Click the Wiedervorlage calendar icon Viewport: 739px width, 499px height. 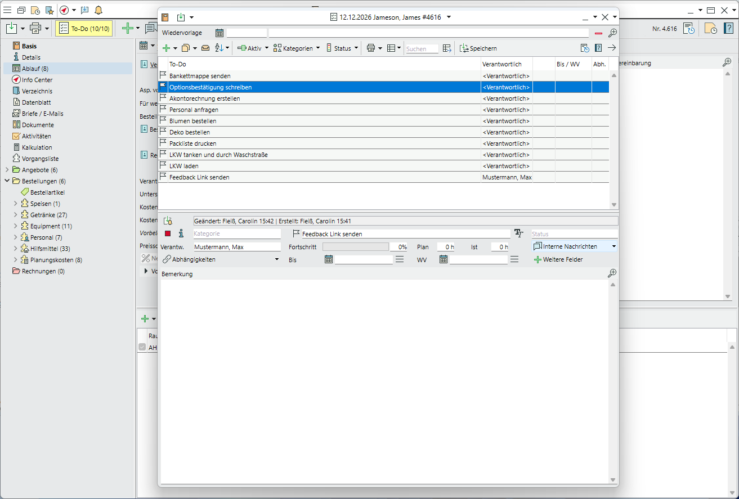pyautogui.click(x=220, y=33)
